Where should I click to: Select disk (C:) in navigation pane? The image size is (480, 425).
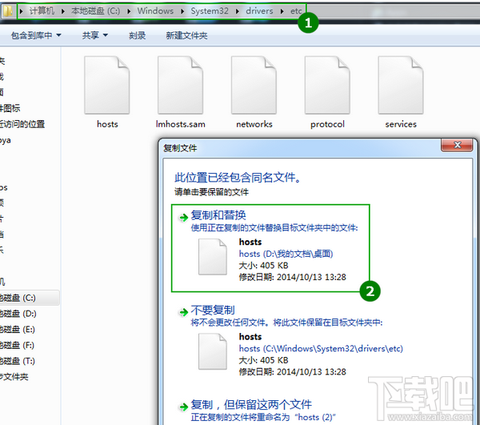[30, 298]
